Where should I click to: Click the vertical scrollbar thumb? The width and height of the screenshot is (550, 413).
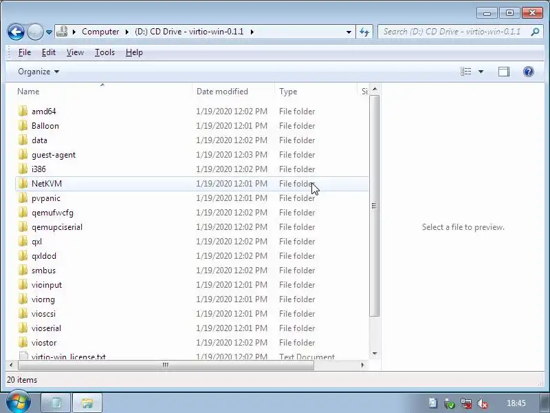click(x=374, y=206)
